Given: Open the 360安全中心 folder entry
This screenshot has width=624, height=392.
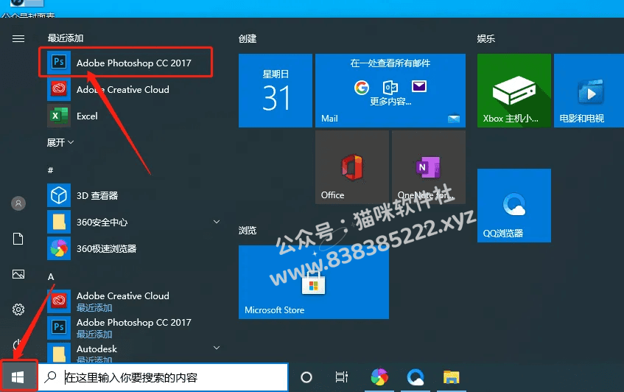Looking at the screenshot, I should [133, 222].
